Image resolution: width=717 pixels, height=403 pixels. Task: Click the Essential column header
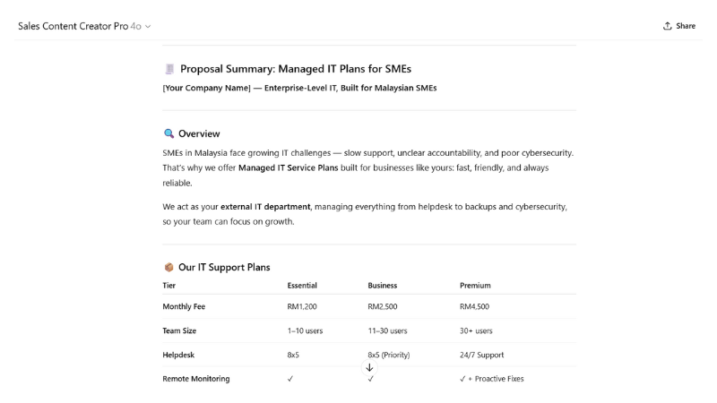tap(302, 286)
